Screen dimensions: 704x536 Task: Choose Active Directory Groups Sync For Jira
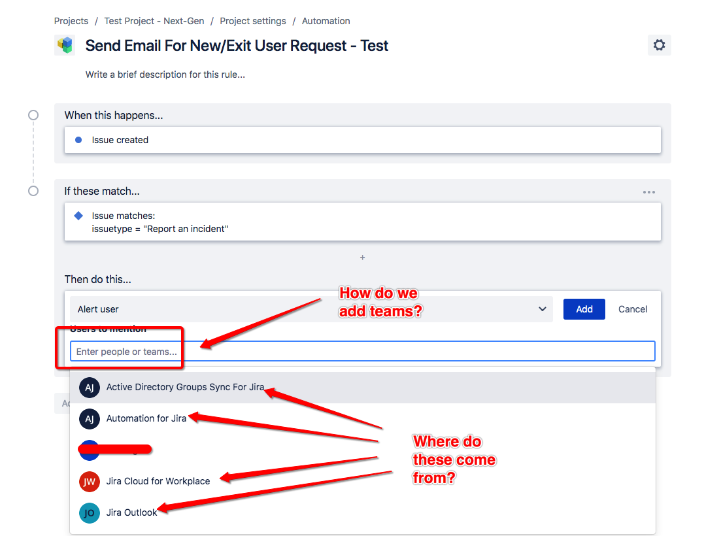363,388
